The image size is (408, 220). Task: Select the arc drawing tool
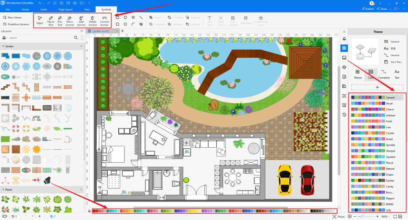tap(133, 24)
